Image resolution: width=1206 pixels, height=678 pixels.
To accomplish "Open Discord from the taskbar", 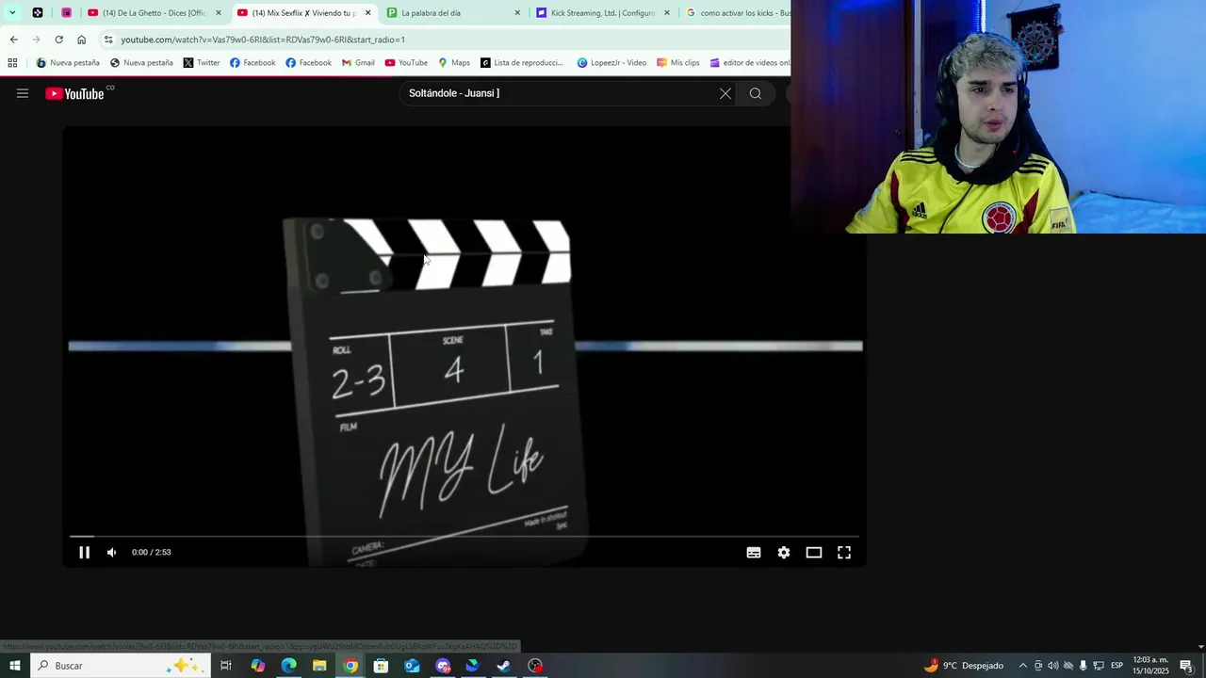I will point(443,666).
